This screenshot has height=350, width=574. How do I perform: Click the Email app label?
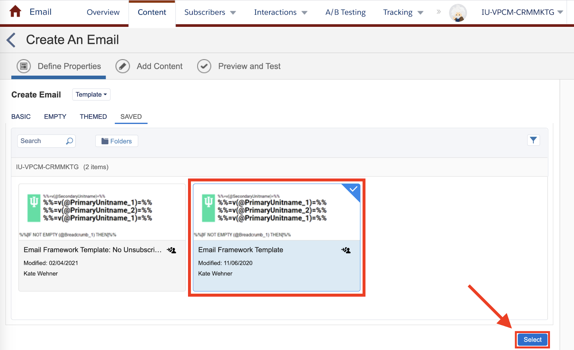pos(40,12)
